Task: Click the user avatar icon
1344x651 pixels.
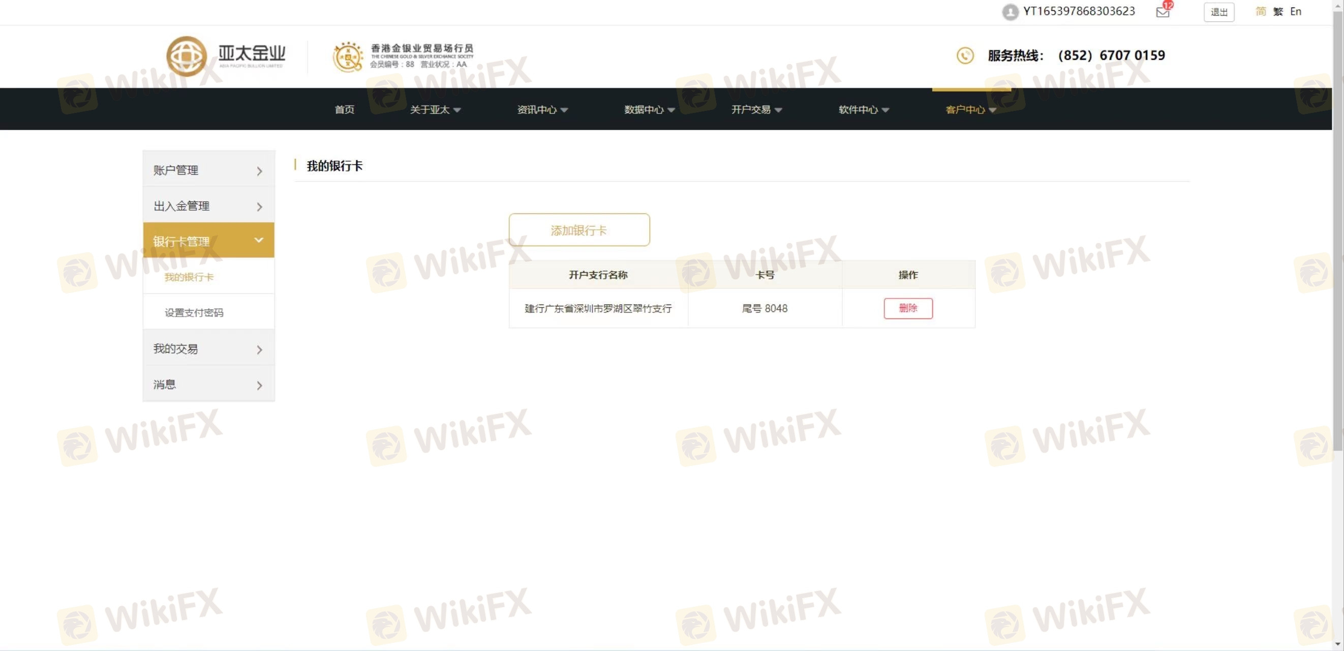Action: pyautogui.click(x=1010, y=12)
